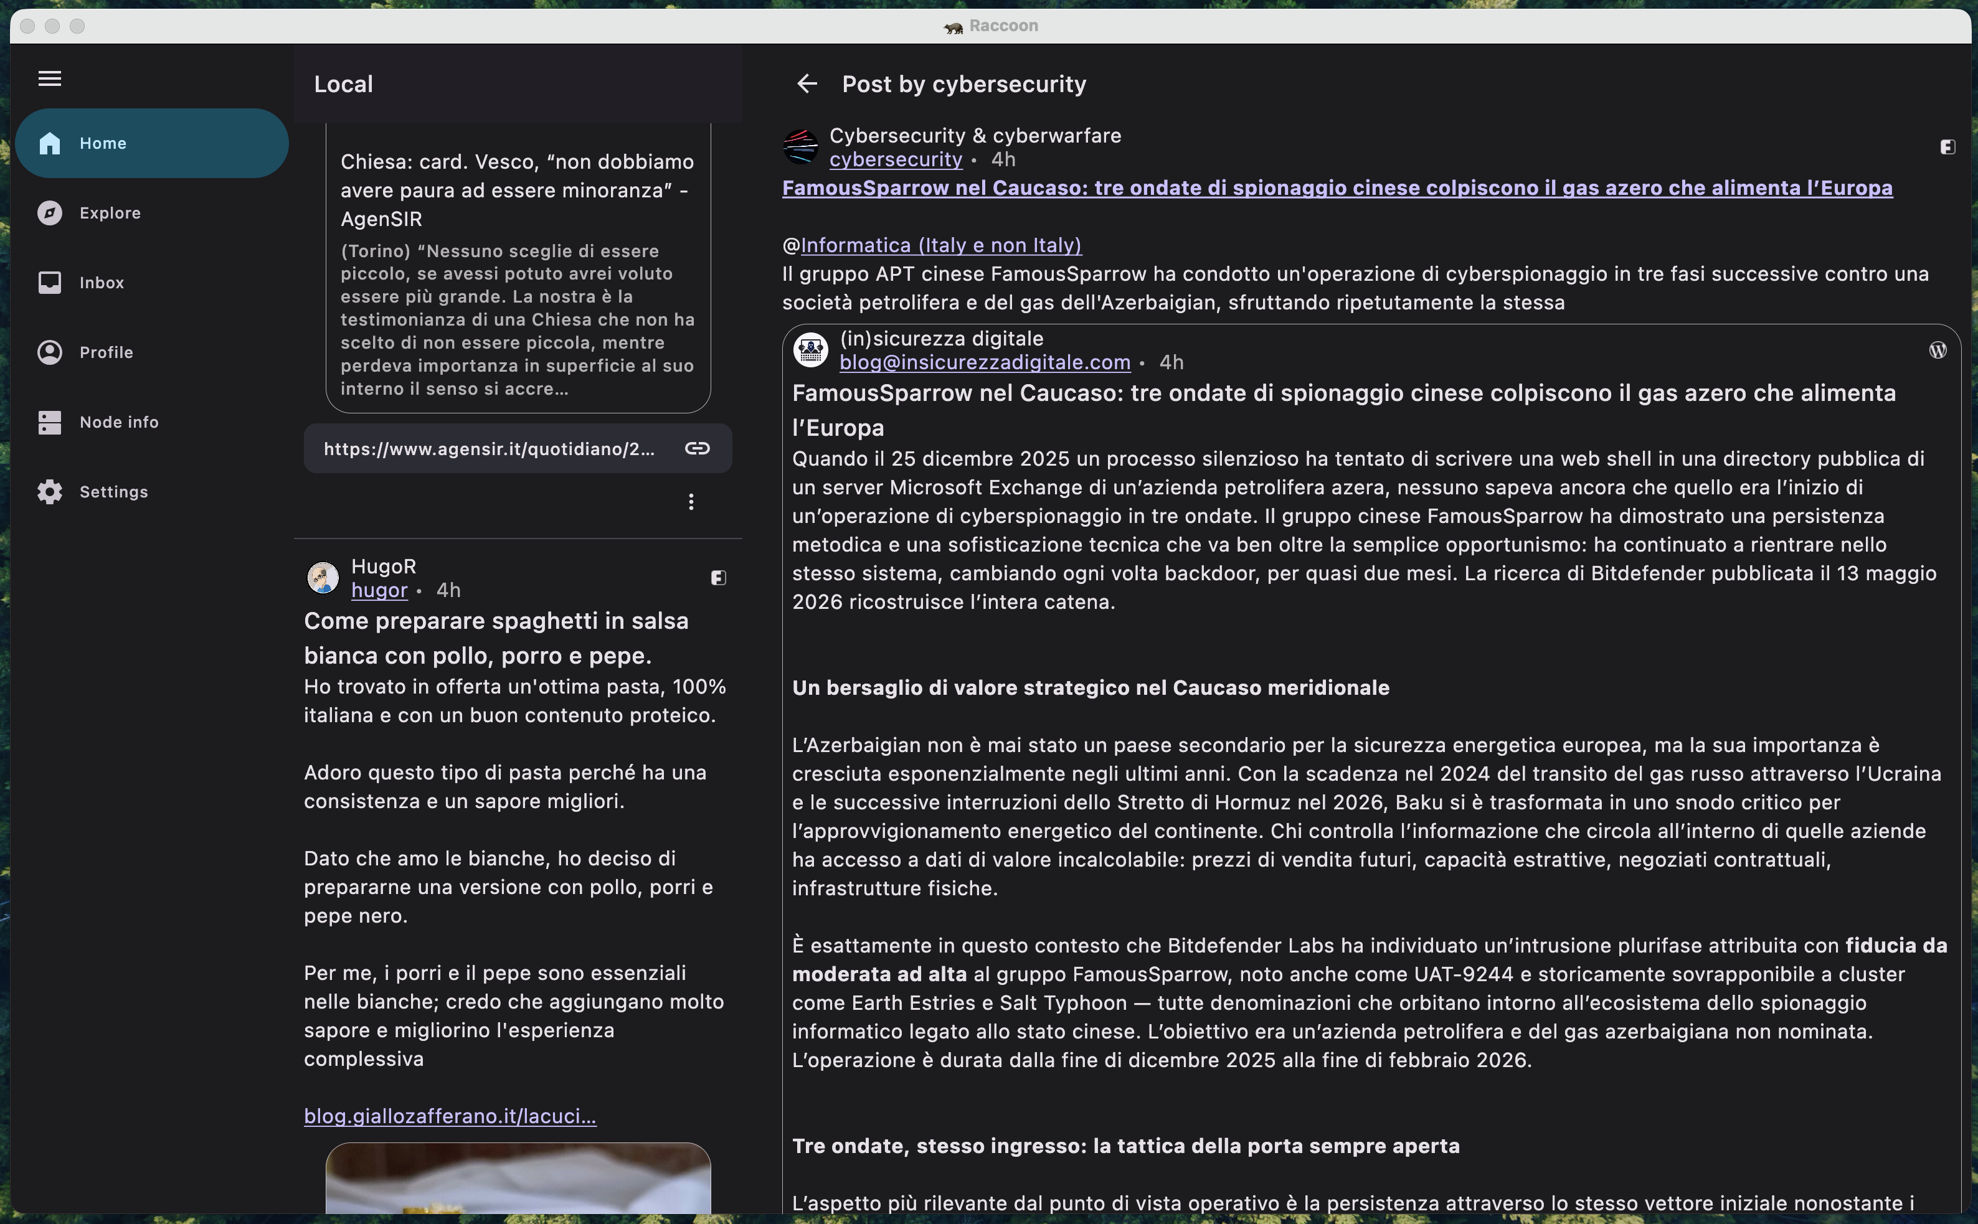
Task: Go back from cybersecurity post
Action: tap(807, 83)
